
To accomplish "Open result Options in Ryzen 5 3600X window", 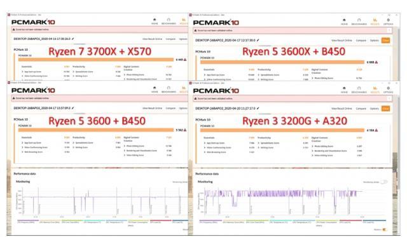I will tap(375, 40).
